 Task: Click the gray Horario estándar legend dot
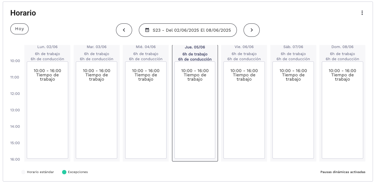pyautogui.click(x=23, y=172)
